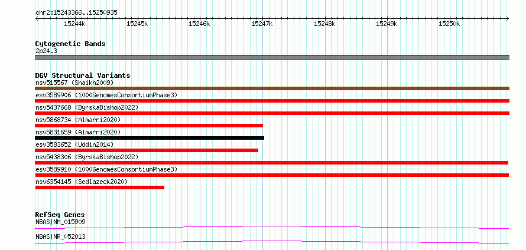This screenshot has height=250, width=526.
Task: Click the 15249k ruler tick label
Action: (387, 24)
